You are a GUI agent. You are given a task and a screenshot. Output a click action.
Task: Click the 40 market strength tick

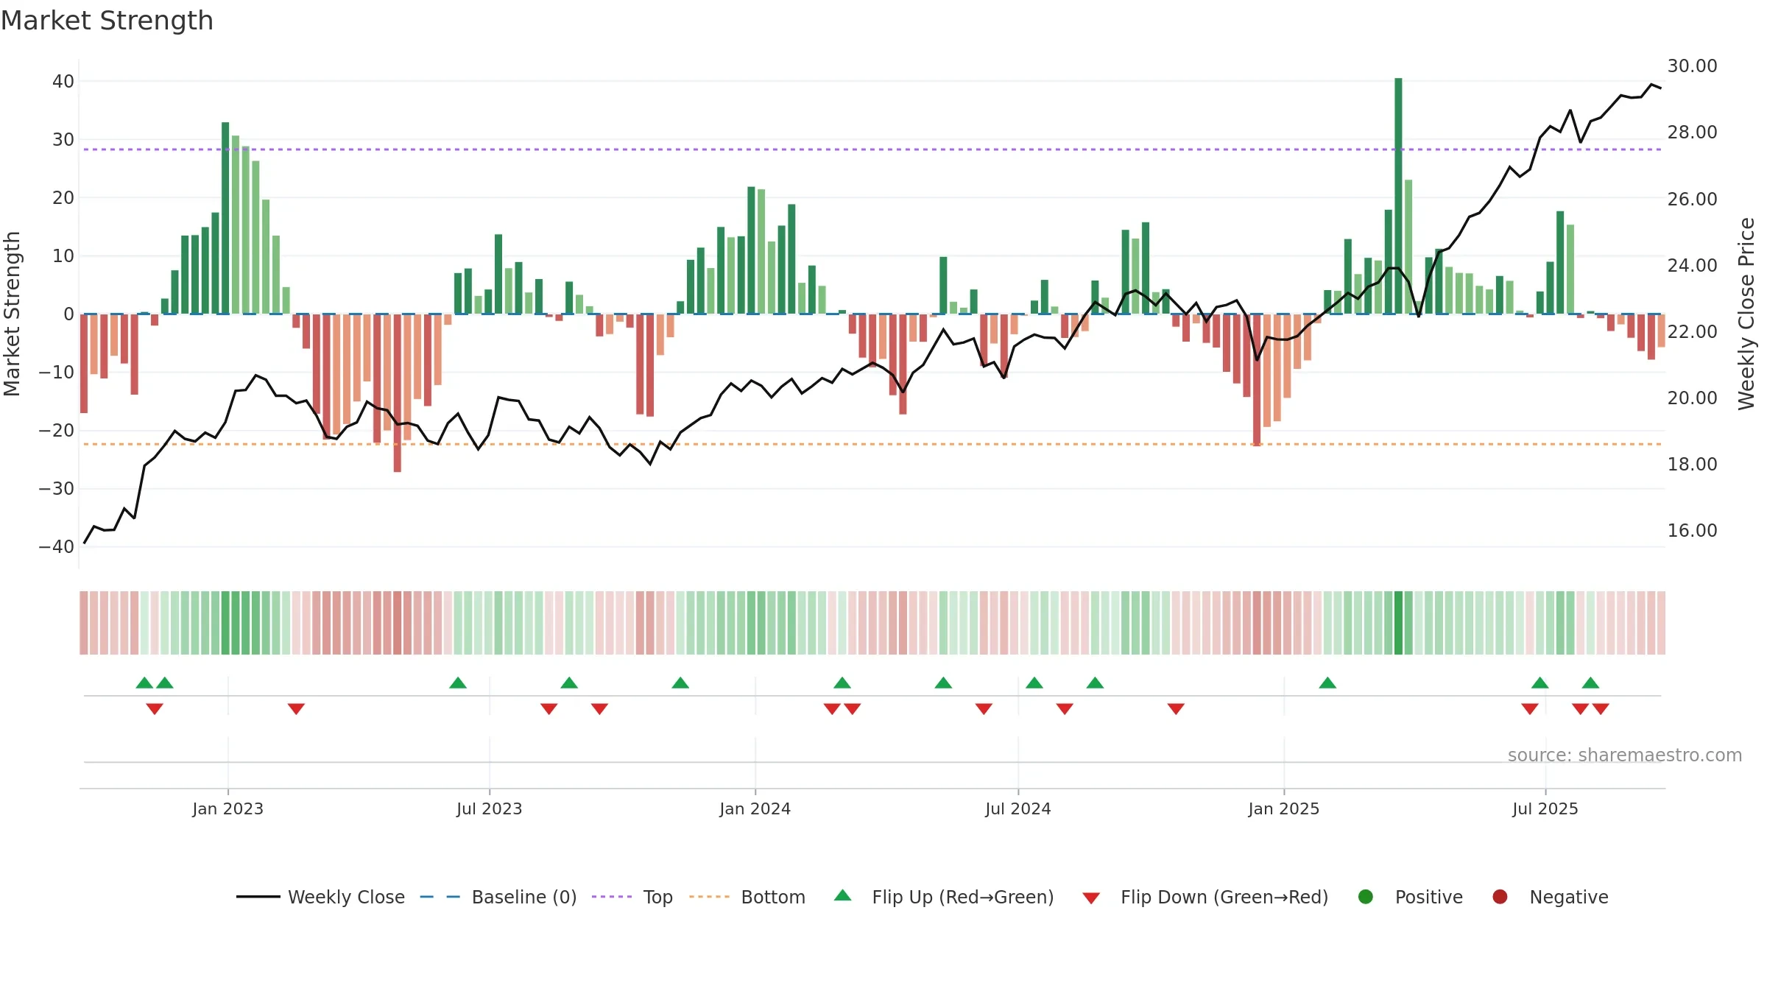(63, 81)
